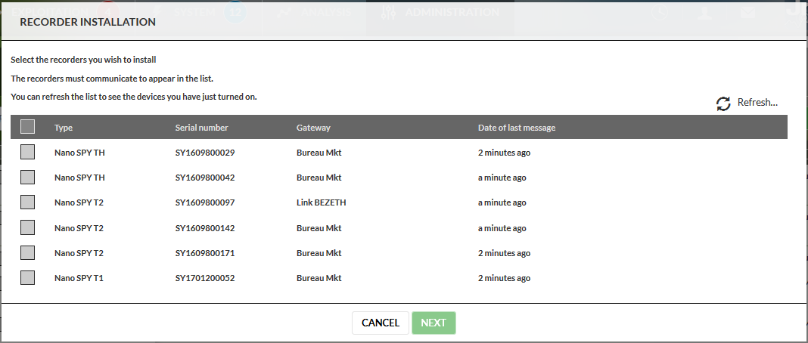
Task: Click the clock icon in the top bar
Action: 660,11
